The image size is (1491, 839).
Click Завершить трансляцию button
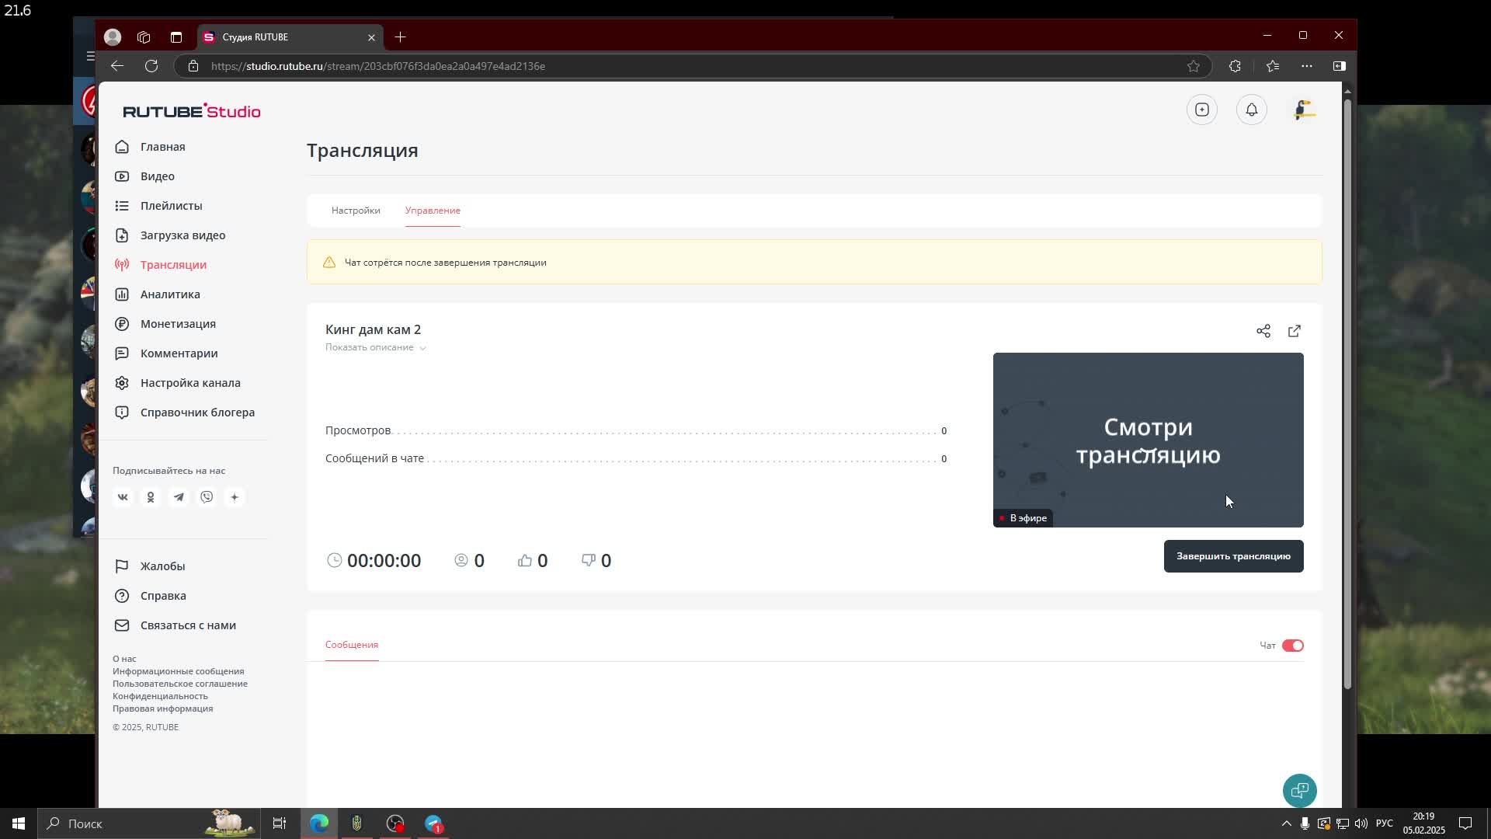coord(1233,556)
